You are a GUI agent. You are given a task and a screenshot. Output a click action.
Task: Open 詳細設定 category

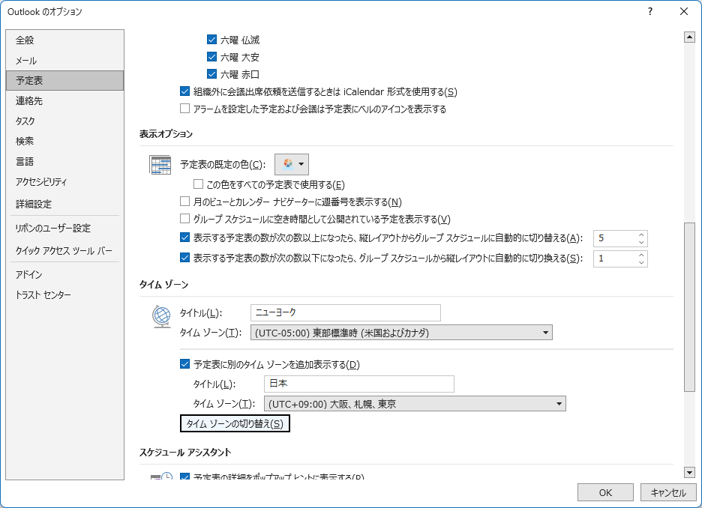pyautogui.click(x=65, y=204)
